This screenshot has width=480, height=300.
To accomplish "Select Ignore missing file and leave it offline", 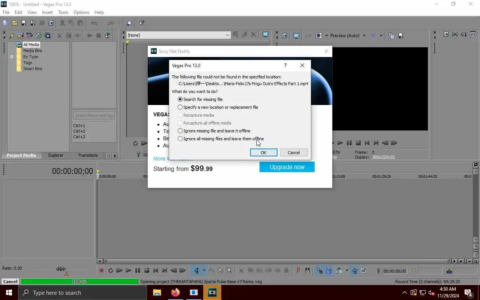I will pyautogui.click(x=214, y=131).
